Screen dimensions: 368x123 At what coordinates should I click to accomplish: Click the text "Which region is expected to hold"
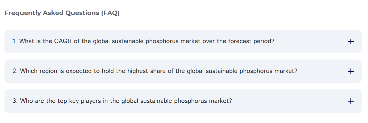coord(63,71)
